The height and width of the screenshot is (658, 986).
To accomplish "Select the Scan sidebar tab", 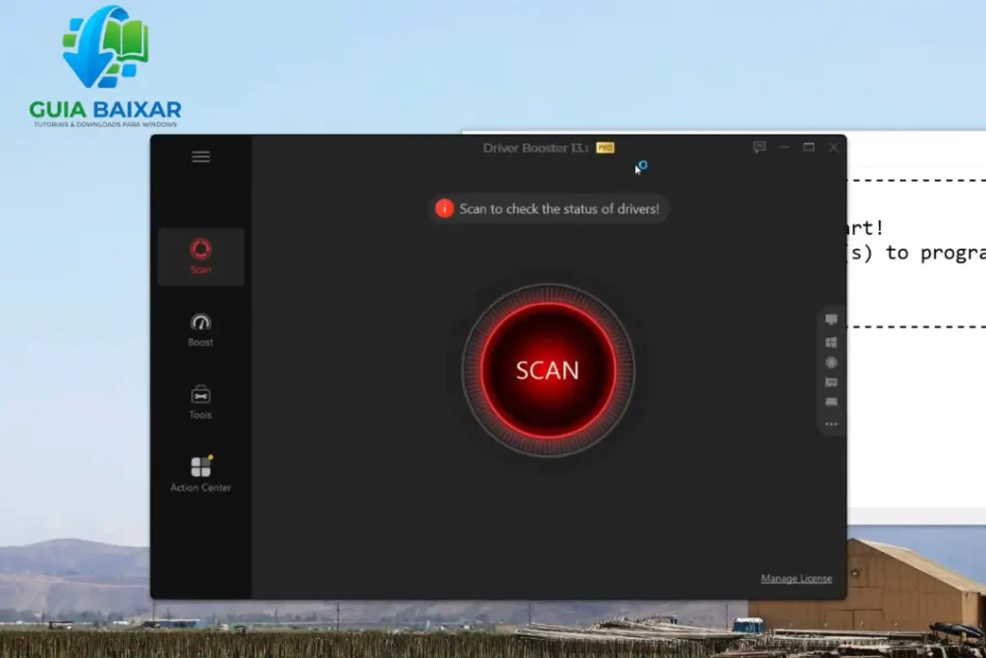I will (x=200, y=256).
